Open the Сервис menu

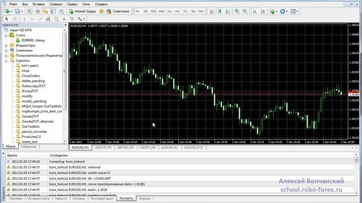pos(72,4)
